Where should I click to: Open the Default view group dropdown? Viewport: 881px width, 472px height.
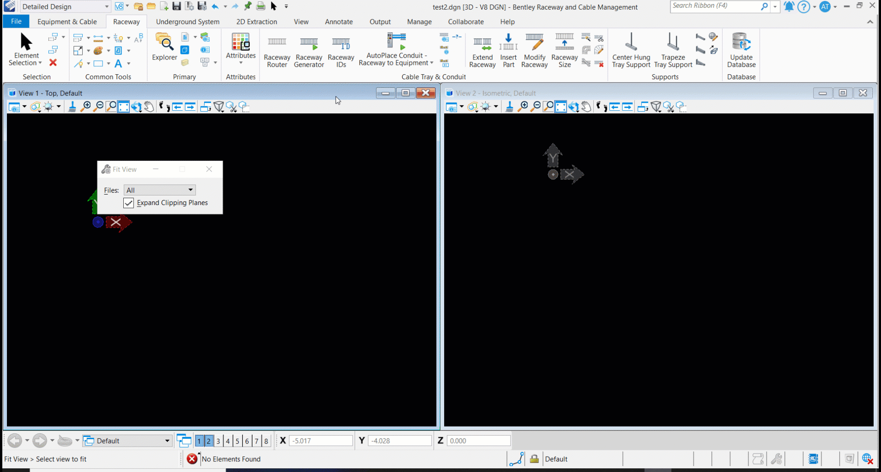(167, 441)
